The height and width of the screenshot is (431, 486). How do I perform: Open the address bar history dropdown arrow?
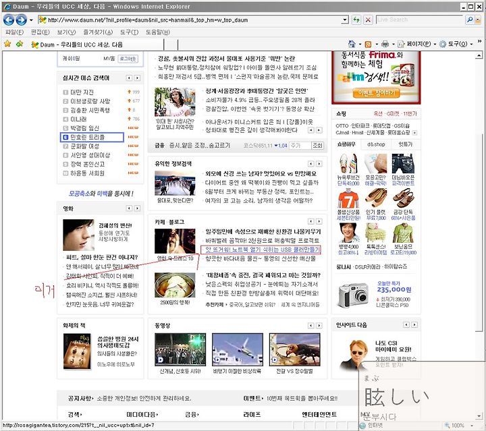click(345, 20)
